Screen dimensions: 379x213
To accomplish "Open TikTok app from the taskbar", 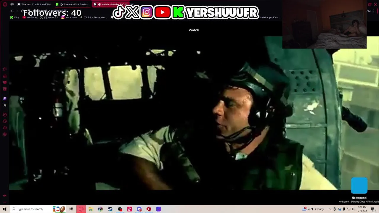I will (129, 209).
